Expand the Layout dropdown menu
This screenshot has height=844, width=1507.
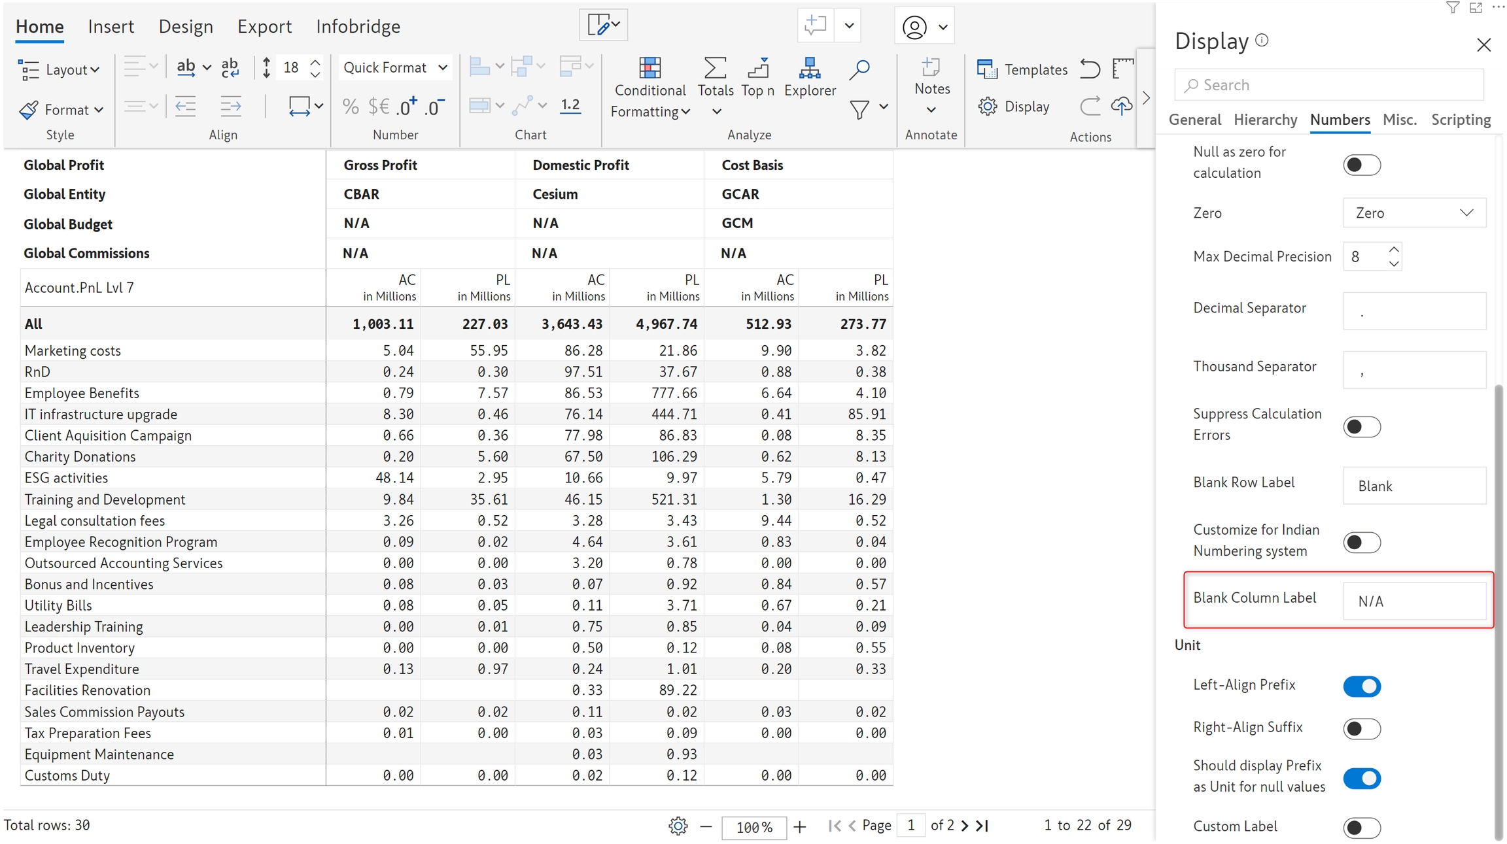(60, 69)
